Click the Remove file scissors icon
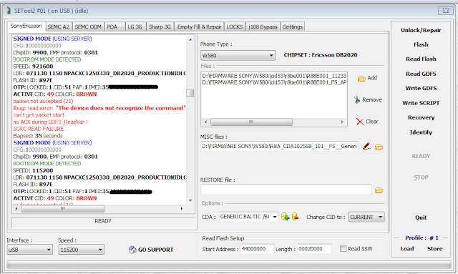458x274 pixels. click(x=357, y=100)
